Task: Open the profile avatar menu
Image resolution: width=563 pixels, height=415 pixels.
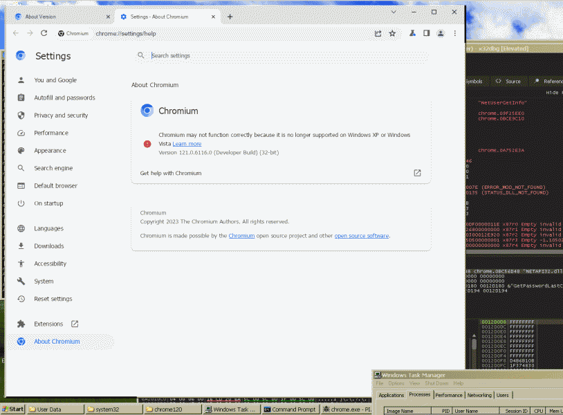Action: [x=441, y=33]
